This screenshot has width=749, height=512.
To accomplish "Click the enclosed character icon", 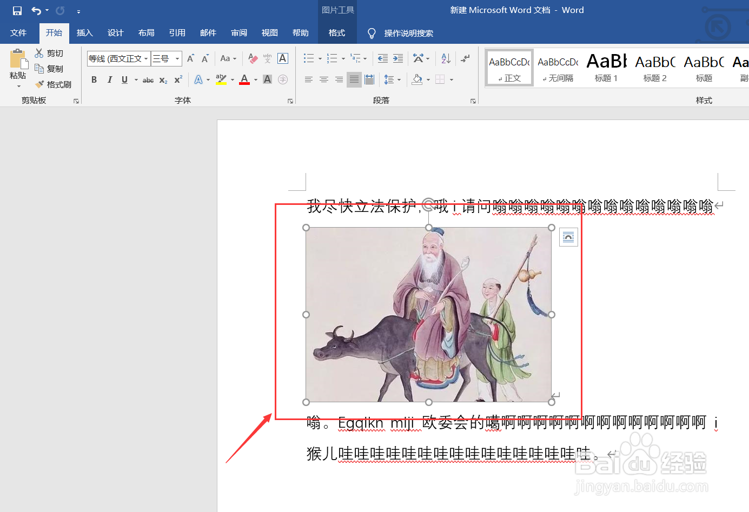I will tap(282, 79).
